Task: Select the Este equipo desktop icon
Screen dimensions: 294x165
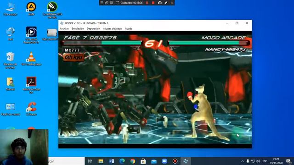Action: tap(10, 9)
